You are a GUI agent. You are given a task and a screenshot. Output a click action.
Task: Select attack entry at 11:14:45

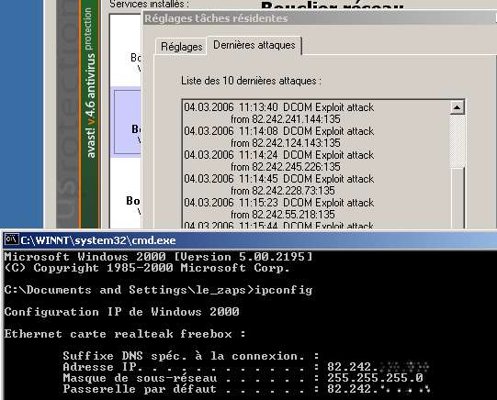coord(279,179)
